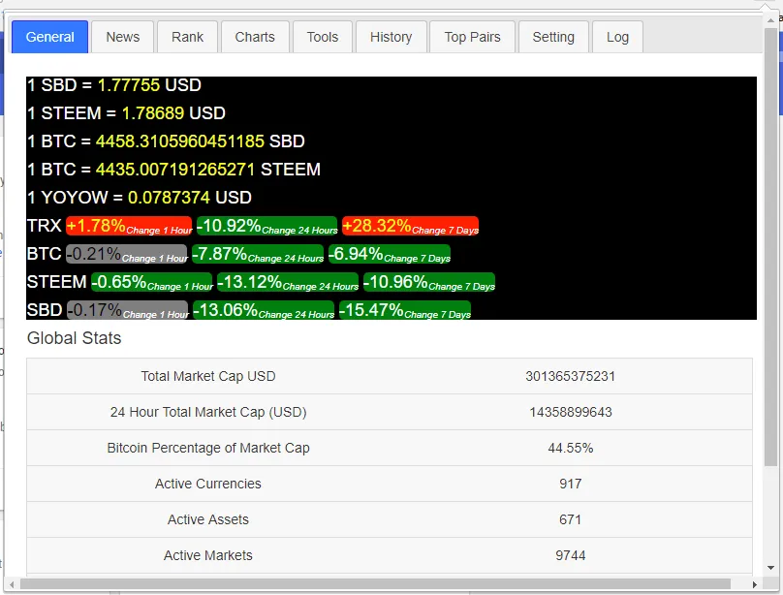Click TRX +1.78% one hour change badge
The height and width of the screenshot is (595, 783).
coord(129,226)
